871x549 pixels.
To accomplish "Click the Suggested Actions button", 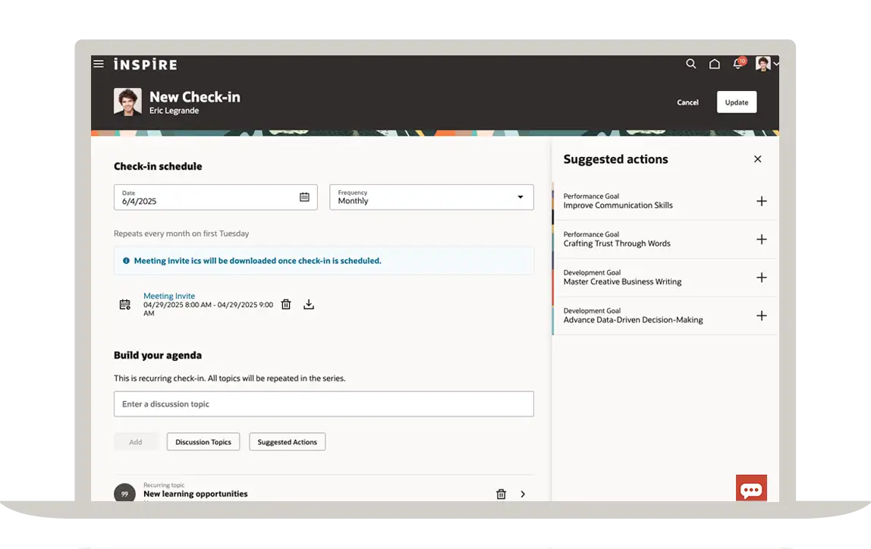I will pos(287,442).
